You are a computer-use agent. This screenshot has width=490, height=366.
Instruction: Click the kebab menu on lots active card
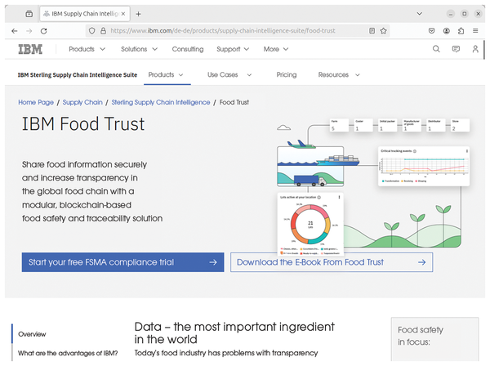339,197
